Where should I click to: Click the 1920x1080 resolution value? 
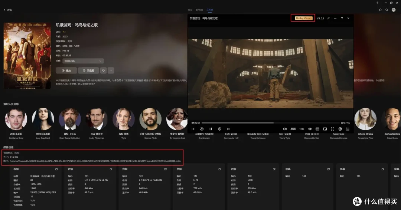point(36,184)
